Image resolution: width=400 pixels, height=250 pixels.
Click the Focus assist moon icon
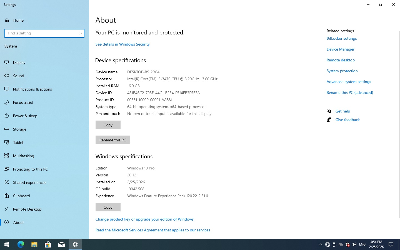7,102
